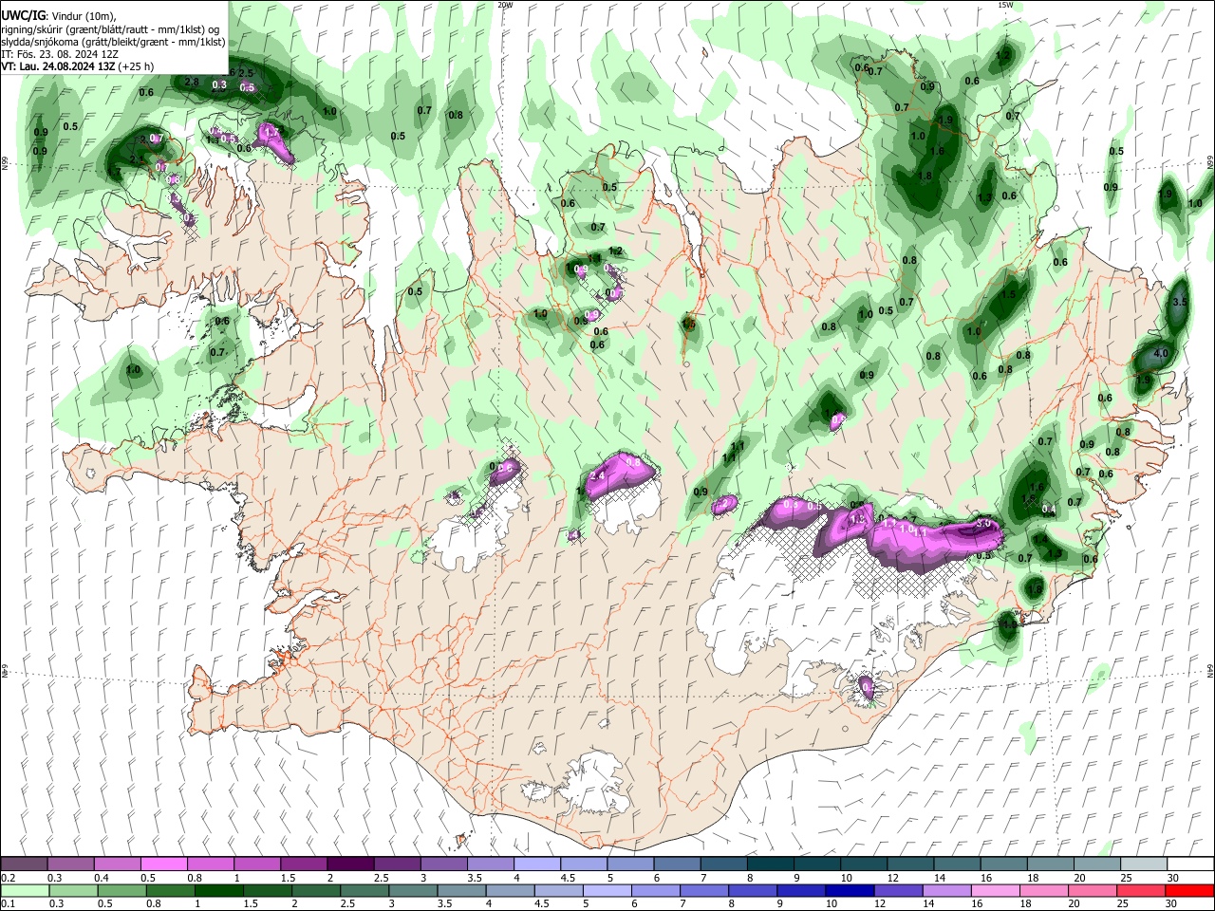The width and height of the screenshot is (1215, 911).
Task: Select the 4–4.5 grey-blue swatch, bottom legend row
Action: pos(510,890)
